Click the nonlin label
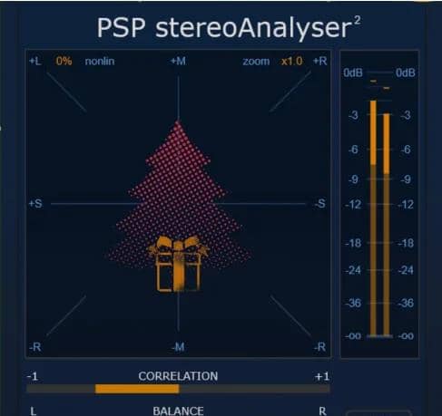 [x=100, y=62]
